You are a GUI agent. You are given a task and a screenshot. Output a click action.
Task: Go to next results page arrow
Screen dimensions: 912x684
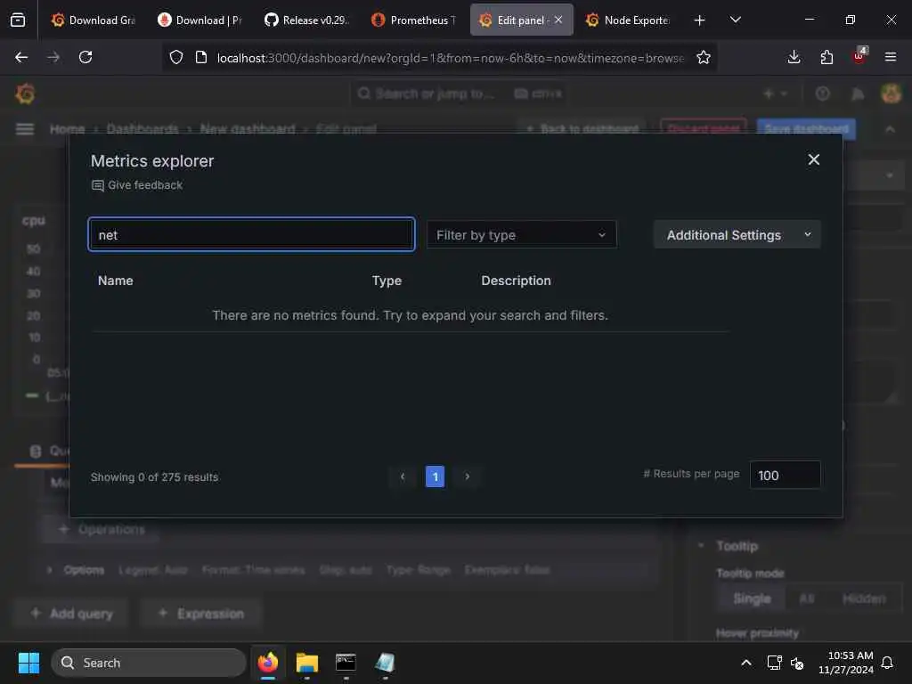click(467, 476)
